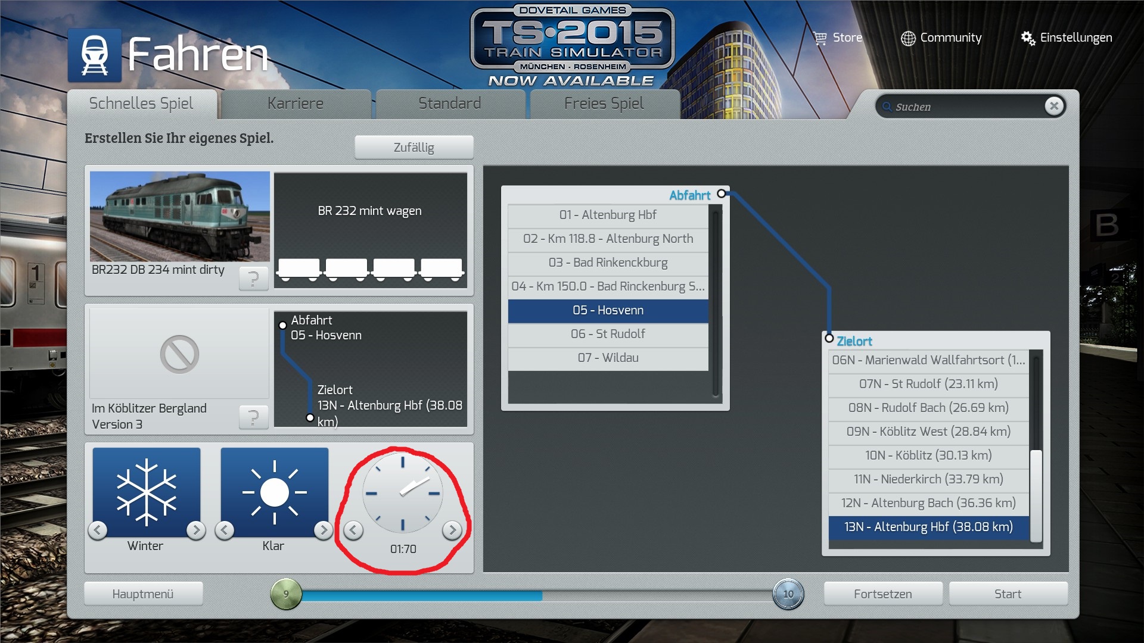Screen dimensions: 1144x643
Task: Click the Suchen search field
Action: point(965,107)
